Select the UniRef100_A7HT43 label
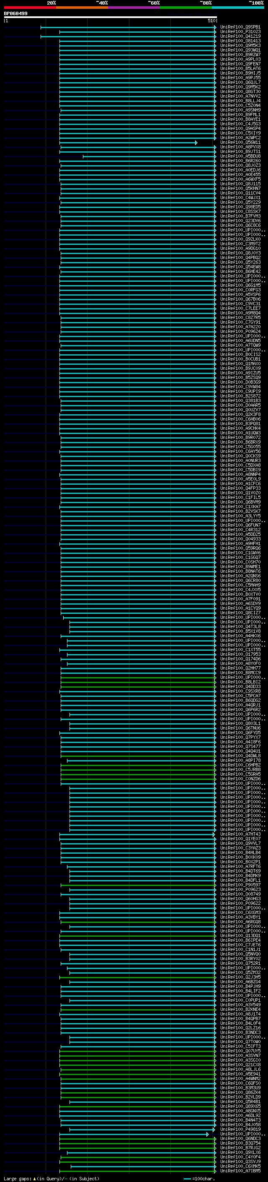 [x=240, y=834]
